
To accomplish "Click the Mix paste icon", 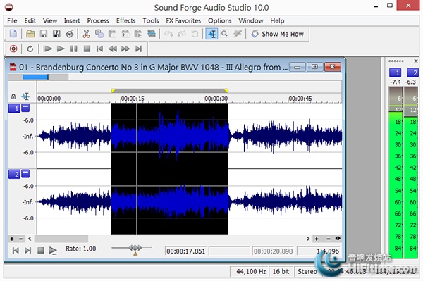I will click(x=125, y=34).
